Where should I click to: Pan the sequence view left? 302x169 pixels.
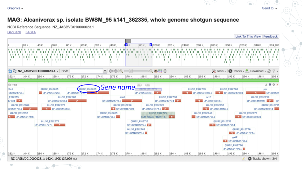click(x=111, y=71)
